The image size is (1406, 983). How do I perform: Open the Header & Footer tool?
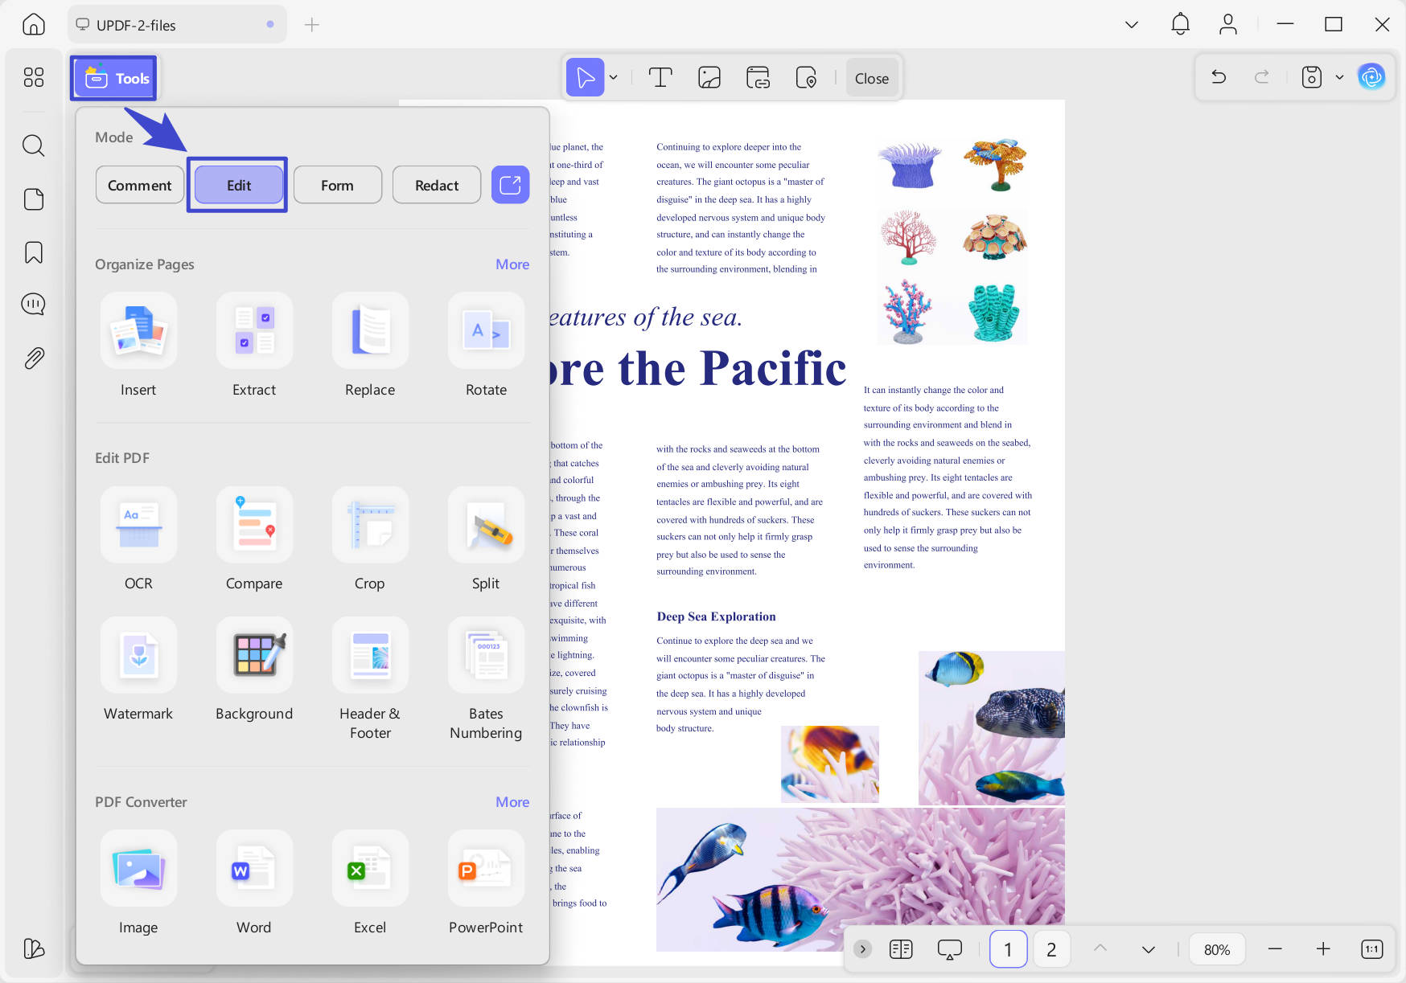(370, 680)
